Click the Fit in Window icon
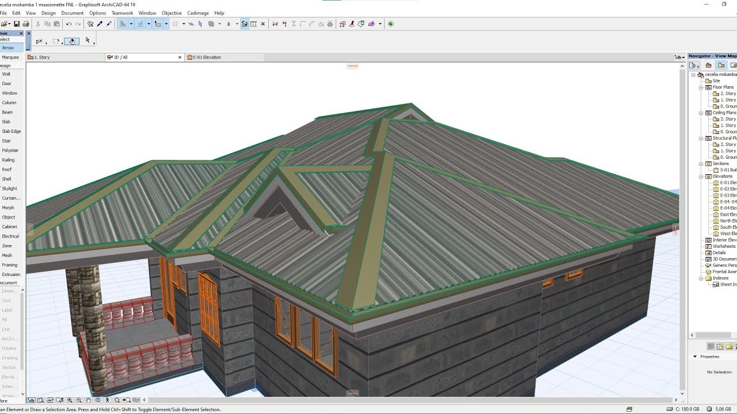 117,400
